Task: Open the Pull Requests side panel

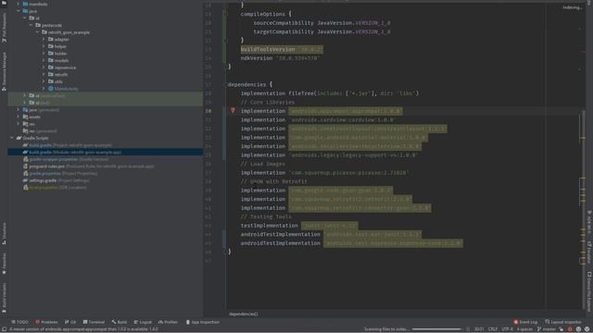Action: click(x=4, y=28)
